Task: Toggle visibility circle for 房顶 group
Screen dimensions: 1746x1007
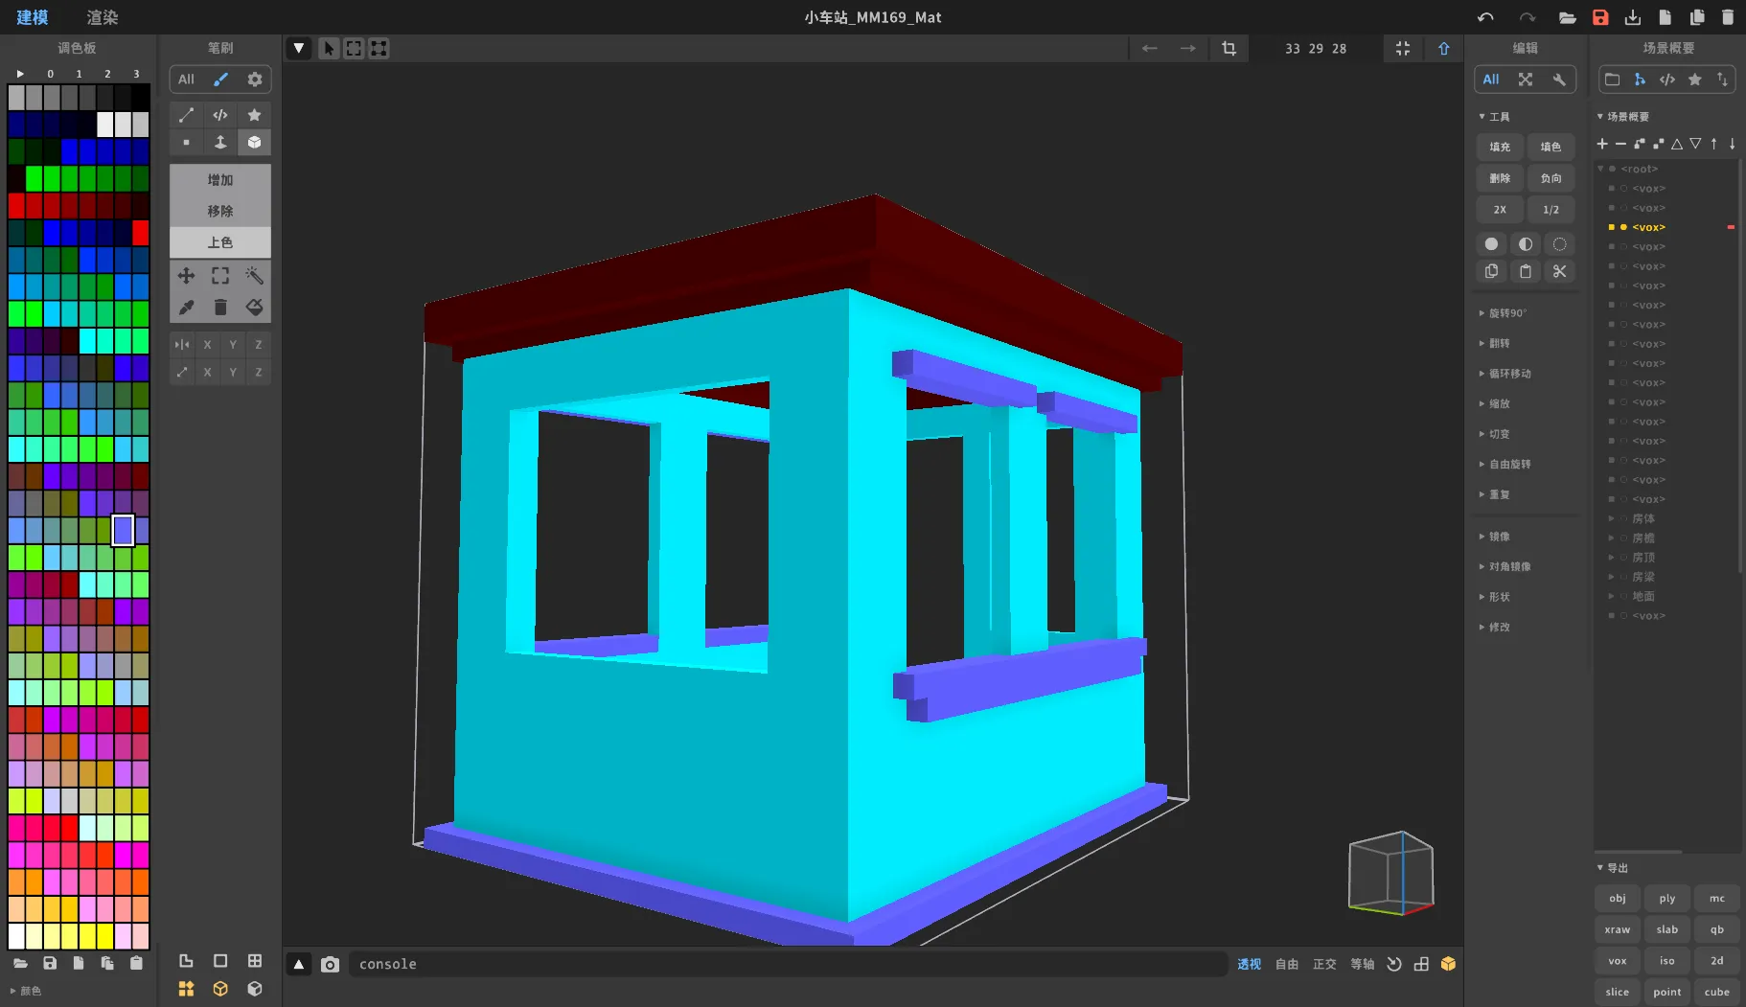Action: coord(1623,558)
